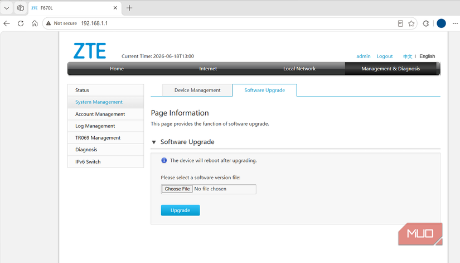Click the Not secure warning icon
Image resolution: width=460 pixels, height=263 pixels.
point(49,23)
